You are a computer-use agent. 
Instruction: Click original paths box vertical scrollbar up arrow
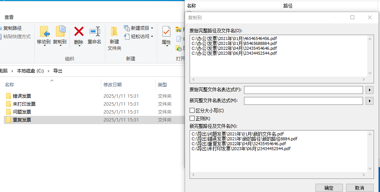[370, 39]
